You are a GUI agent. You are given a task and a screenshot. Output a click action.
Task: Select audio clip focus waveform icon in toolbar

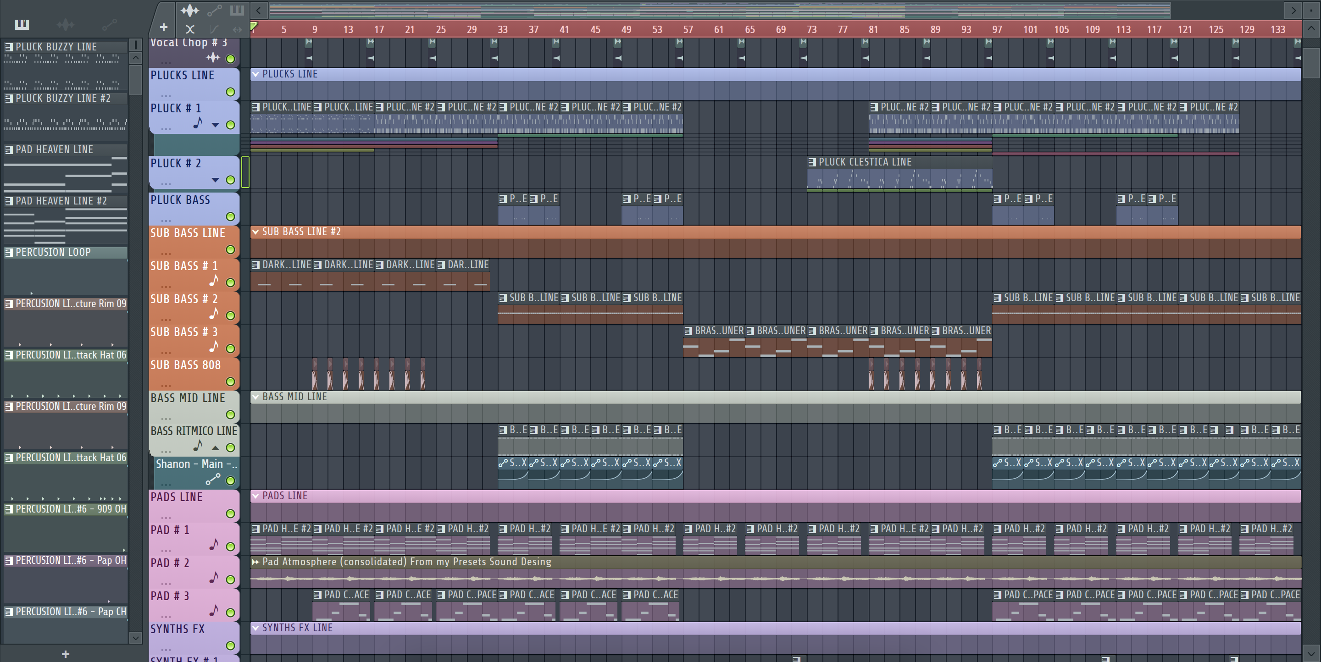(x=190, y=10)
